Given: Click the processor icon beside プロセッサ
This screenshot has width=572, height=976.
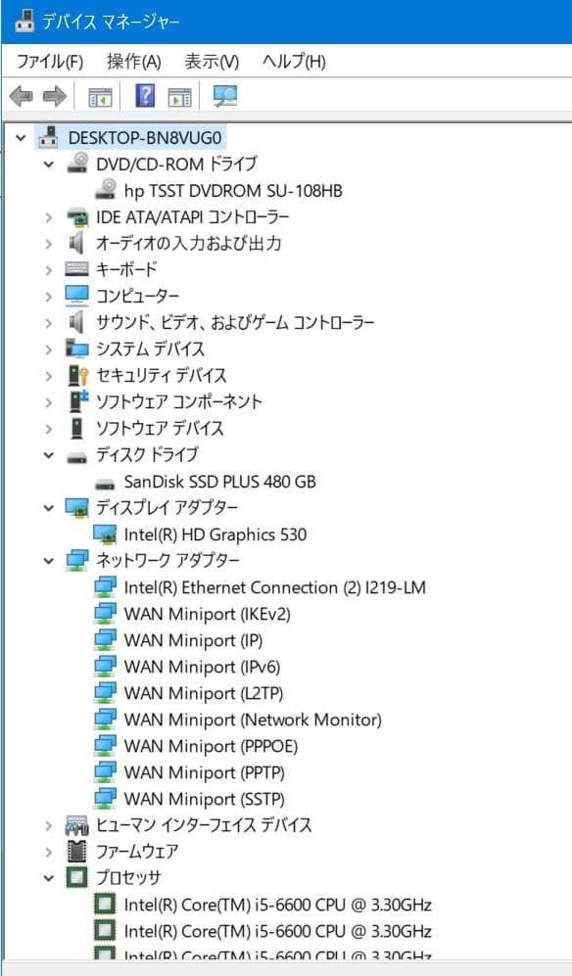Looking at the screenshot, I should pos(77,878).
